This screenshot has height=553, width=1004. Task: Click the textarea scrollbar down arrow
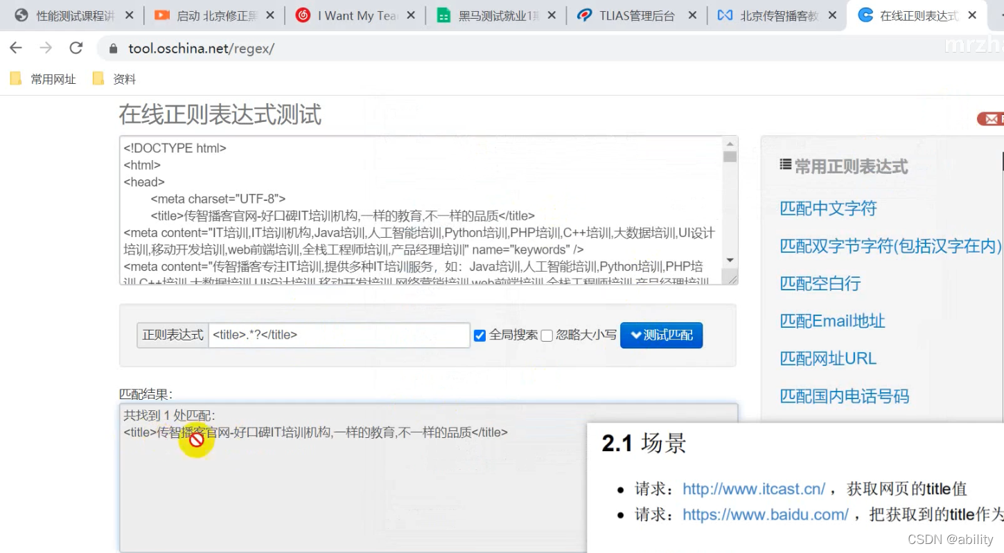730,259
